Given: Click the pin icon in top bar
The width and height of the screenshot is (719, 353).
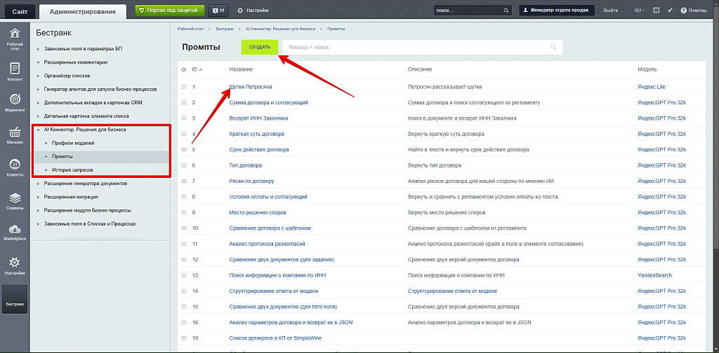Looking at the screenshot, I should tap(670, 11).
